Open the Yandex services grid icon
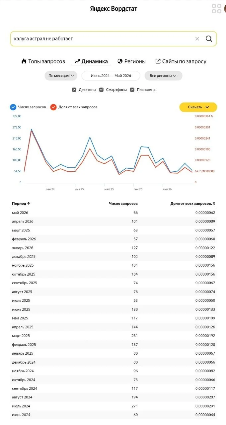Screen dimensions: 226x425 217,9
